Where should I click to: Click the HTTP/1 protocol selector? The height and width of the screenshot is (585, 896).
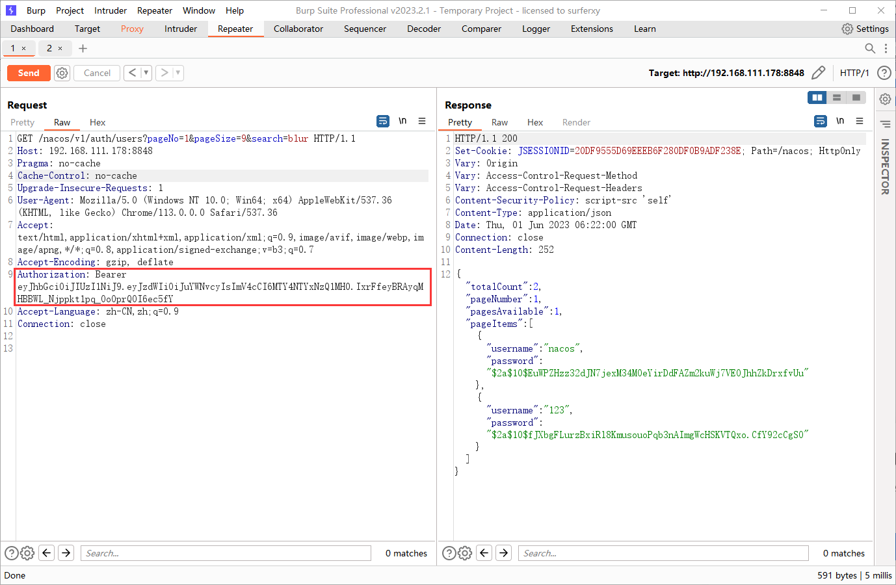[854, 73]
